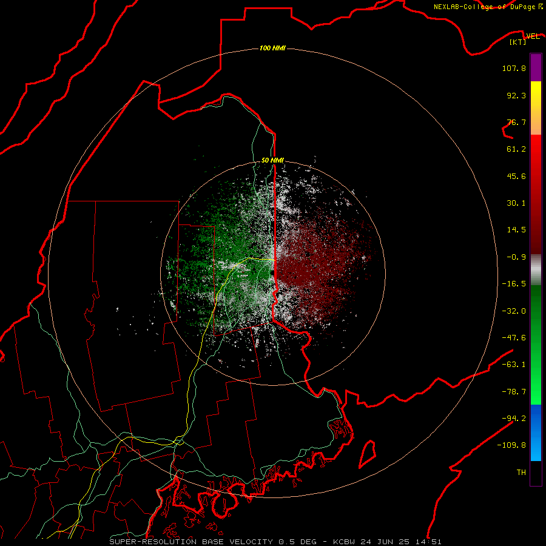The image size is (546, 546).
Task: Click the -47.6 velocity scale value
Action: click(514, 338)
